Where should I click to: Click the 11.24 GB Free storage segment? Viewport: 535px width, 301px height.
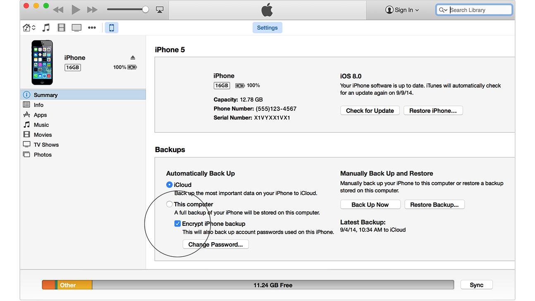click(273, 285)
